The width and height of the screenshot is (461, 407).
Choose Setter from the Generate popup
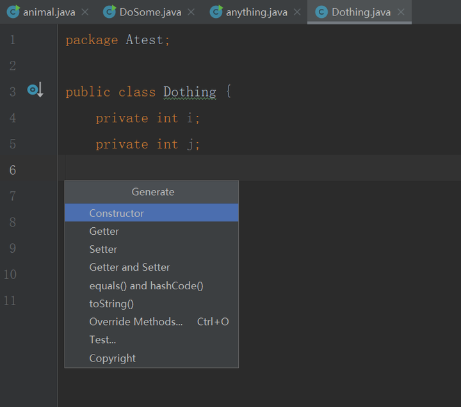[103, 249]
